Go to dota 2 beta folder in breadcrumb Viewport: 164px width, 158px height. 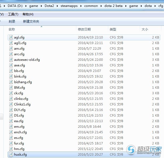click(x=113, y=6)
